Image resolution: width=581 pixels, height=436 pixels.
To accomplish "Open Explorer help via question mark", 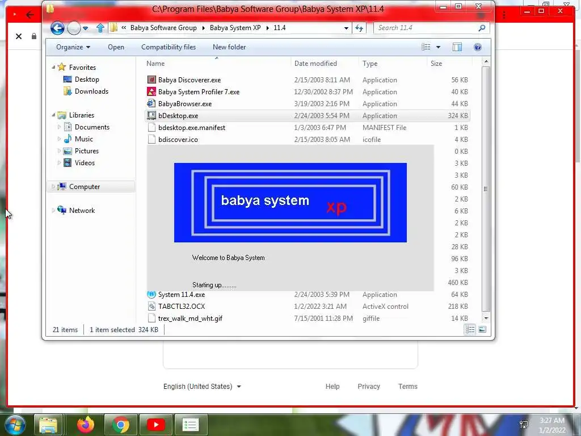I will (478, 47).
